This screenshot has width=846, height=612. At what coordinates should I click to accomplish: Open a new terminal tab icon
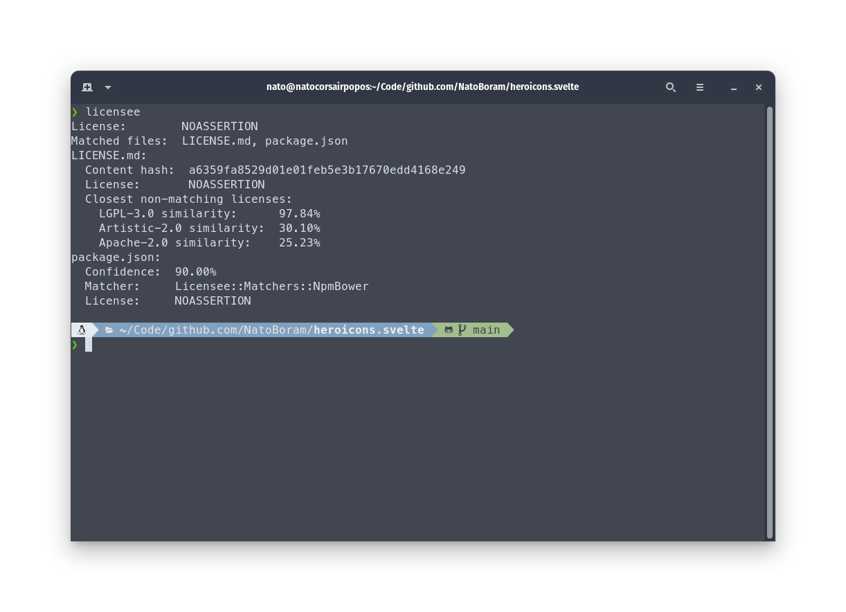(87, 87)
